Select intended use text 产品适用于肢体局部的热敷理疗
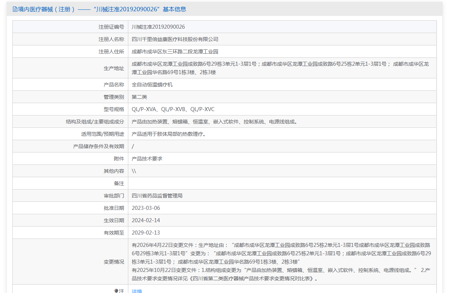The image size is (463, 293). pos(169,134)
